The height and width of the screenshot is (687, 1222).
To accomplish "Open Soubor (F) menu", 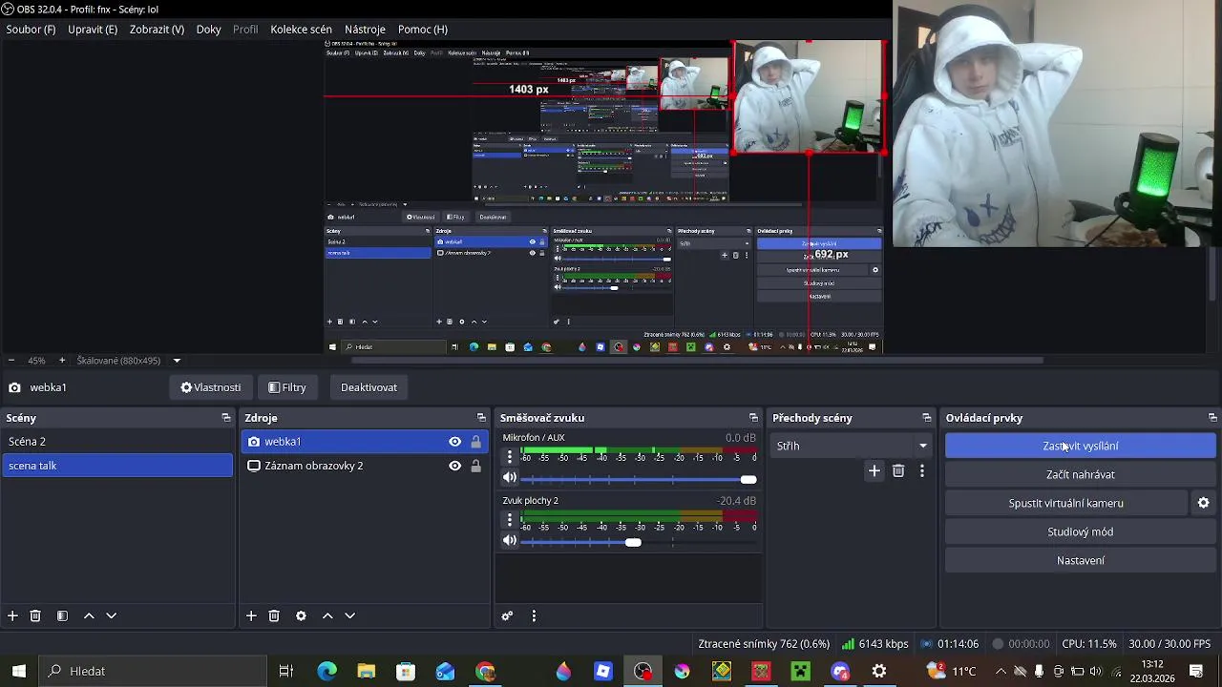I will 31,30.
